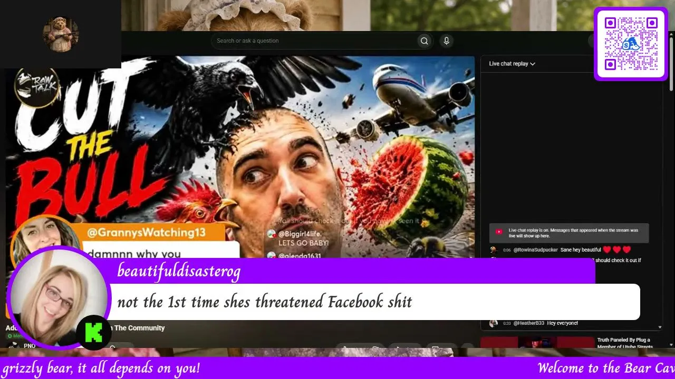
Task: Open the Cut The Bull video player
Action: click(240, 156)
